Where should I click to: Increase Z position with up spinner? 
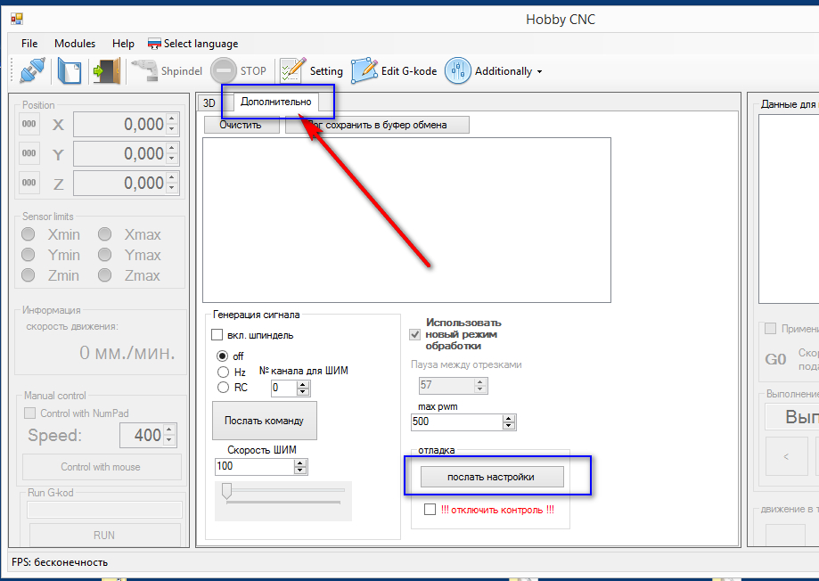click(x=172, y=177)
